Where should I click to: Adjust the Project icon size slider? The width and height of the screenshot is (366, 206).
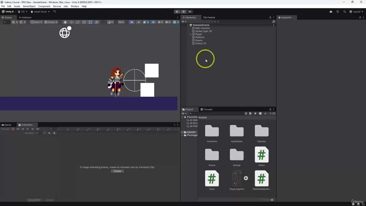pyautogui.click(x=272, y=200)
